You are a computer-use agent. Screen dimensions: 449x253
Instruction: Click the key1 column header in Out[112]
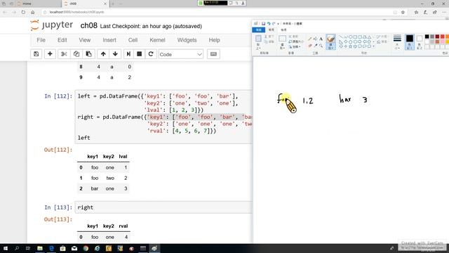[93, 157]
